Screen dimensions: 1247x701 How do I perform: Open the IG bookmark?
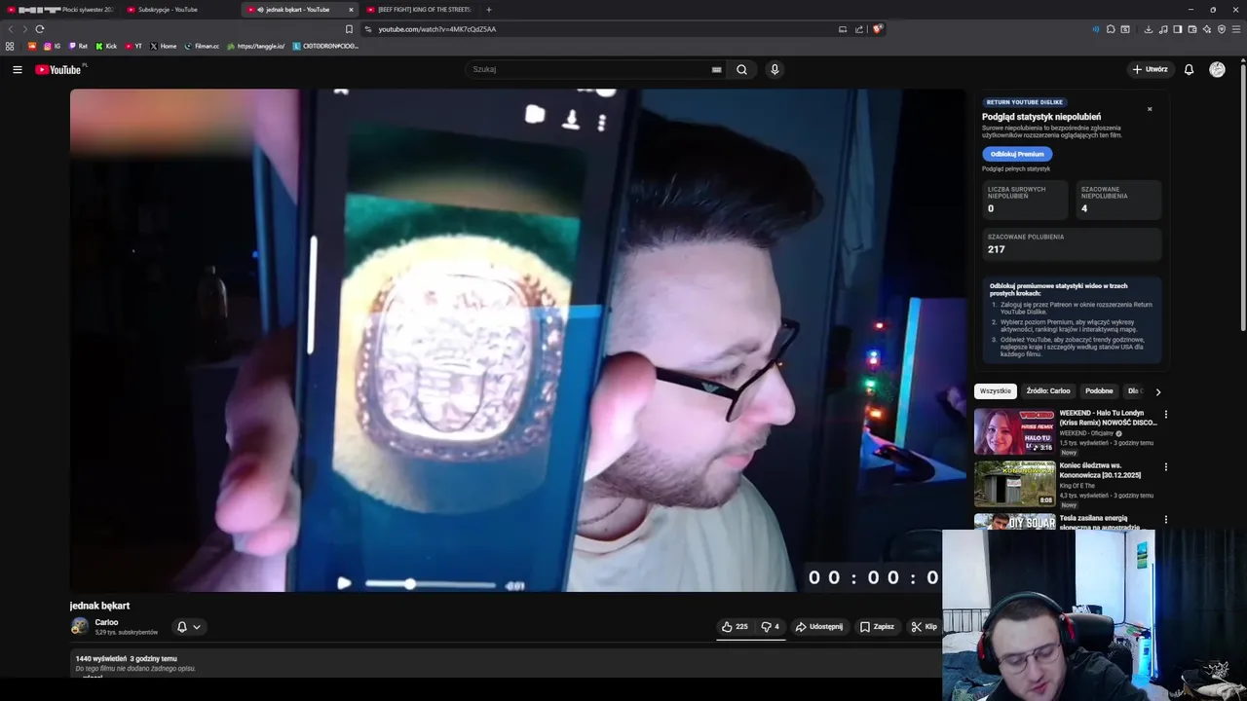pos(52,46)
